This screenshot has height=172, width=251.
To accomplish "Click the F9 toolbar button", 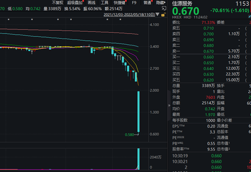I will (134, 3).
